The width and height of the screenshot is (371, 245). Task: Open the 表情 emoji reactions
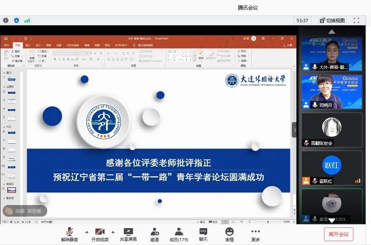click(x=230, y=234)
